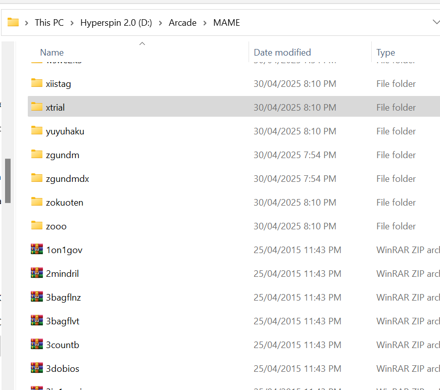Click the zooo folder icon
This screenshot has height=390, width=440.
tap(37, 226)
